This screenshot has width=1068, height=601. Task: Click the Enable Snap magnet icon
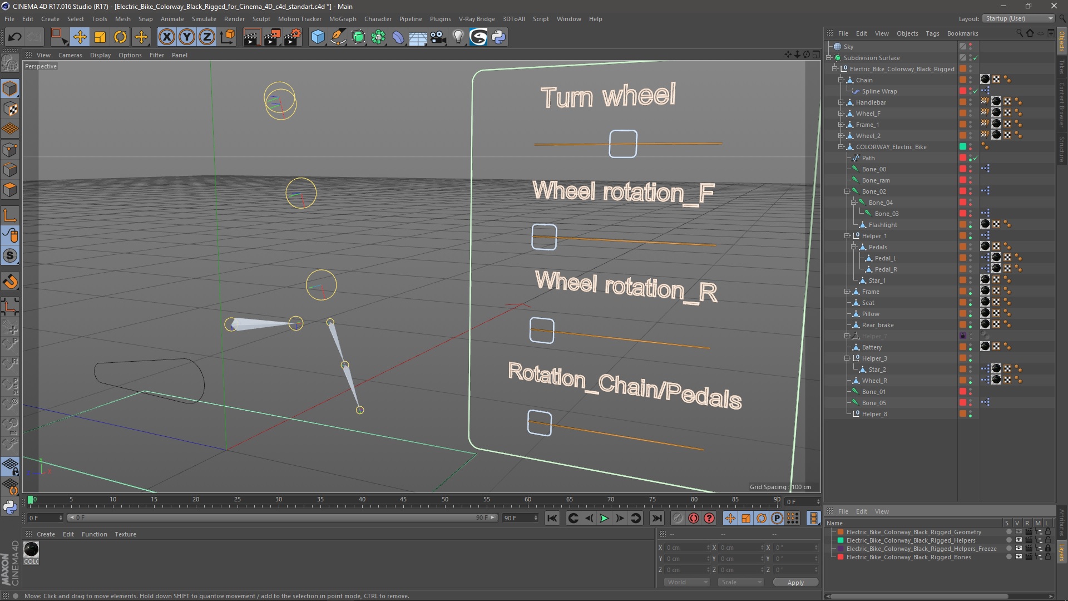click(x=10, y=282)
